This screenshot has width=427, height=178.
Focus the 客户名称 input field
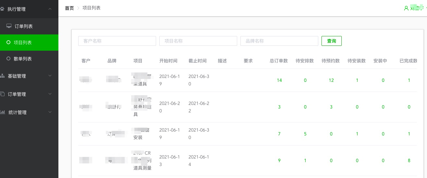(x=117, y=41)
